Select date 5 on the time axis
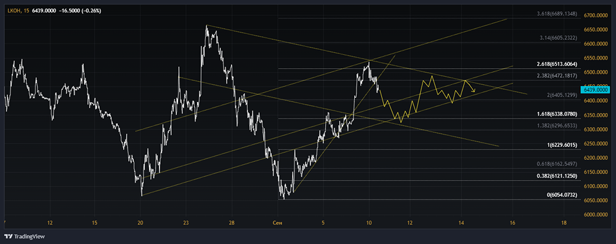The height and width of the screenshot is (244, 616). tap(323, 223)
